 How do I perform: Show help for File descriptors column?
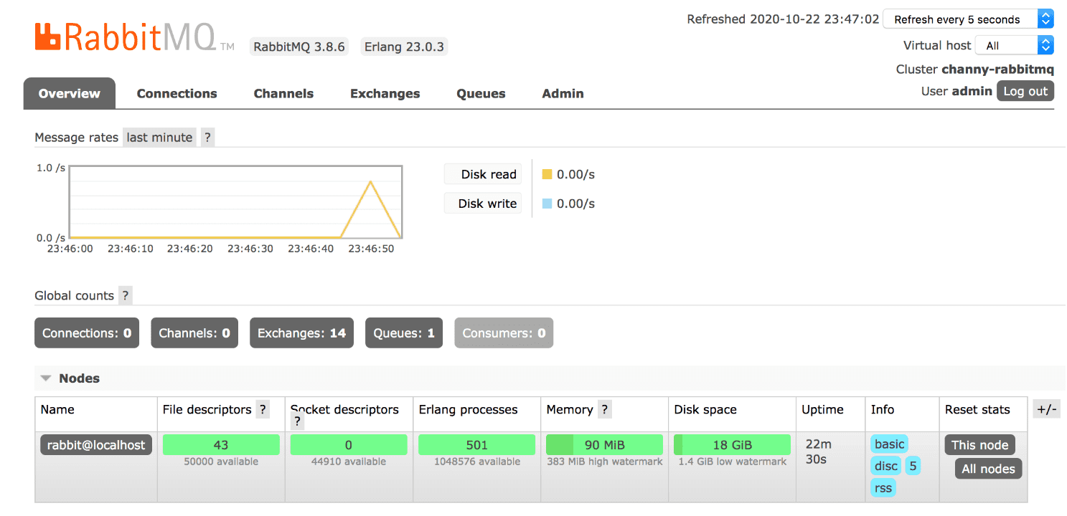coord(263,410)
